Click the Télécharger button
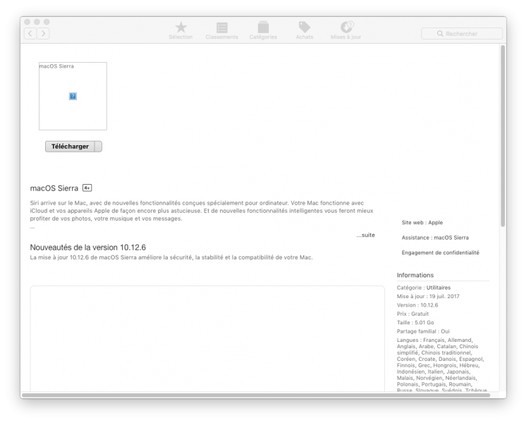This screenshot has height=423, width=526. point(70,147)
